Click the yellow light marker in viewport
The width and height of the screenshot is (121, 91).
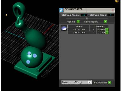tap(6, 15)
